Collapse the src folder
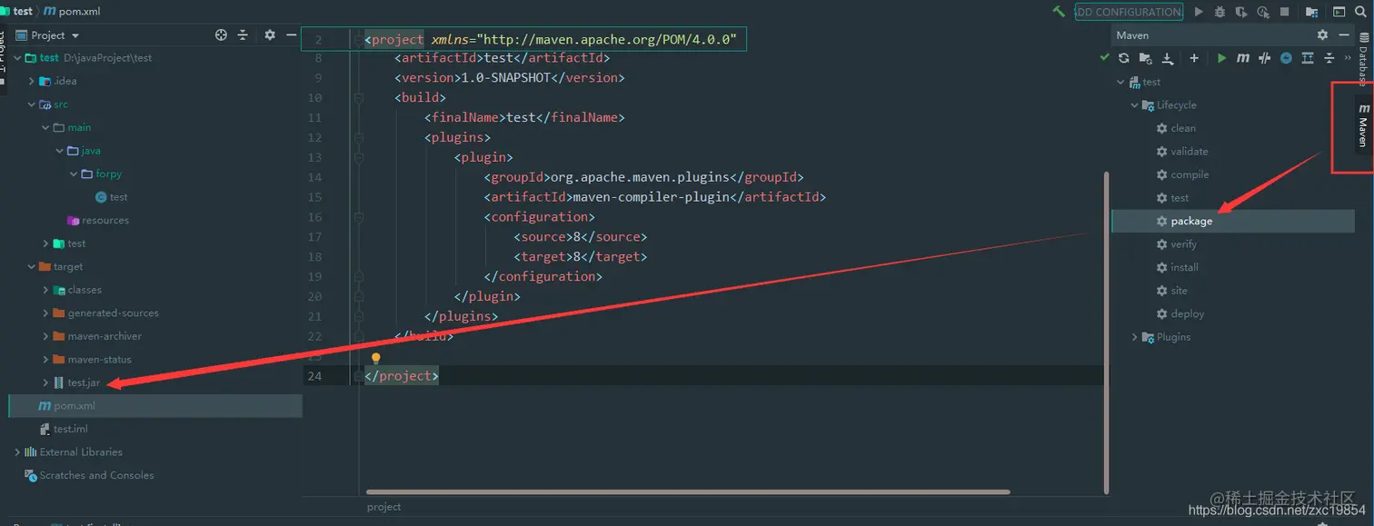The image size is (1374, 526). coord(32,104)
